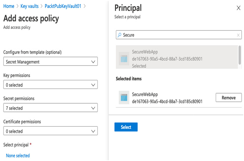Click the results list scrollbar
The height and width of the screenshot is (161, 244).
click(x=240, y=55)
